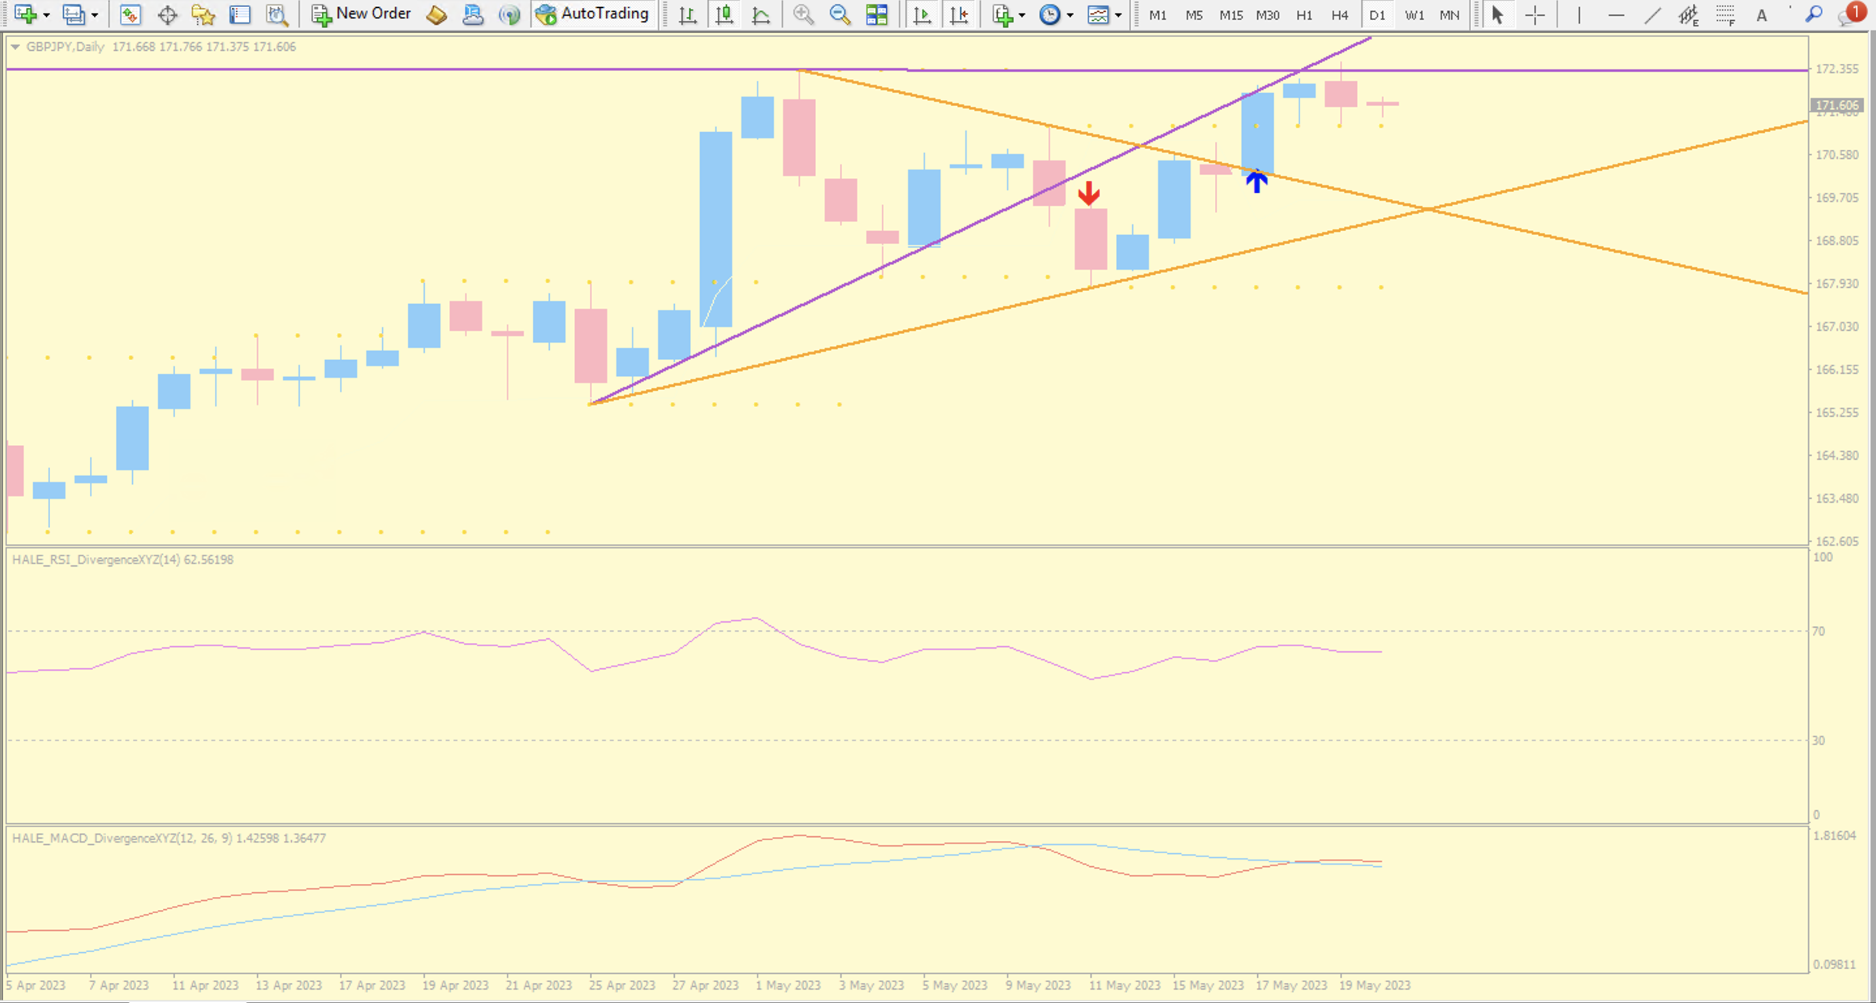Expand the new chart dropdown arrow
The width and height of the screenshot is (1876, 1003).
[x=47, y=15]
